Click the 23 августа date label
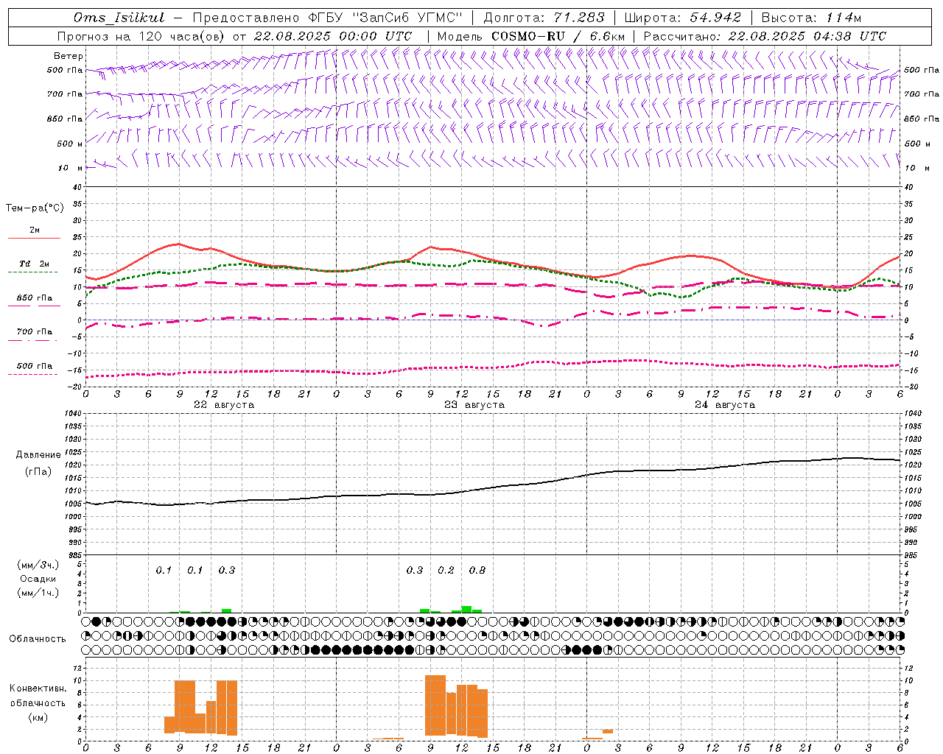This screenshot has width=943, height=754. (x=474, y=404)
